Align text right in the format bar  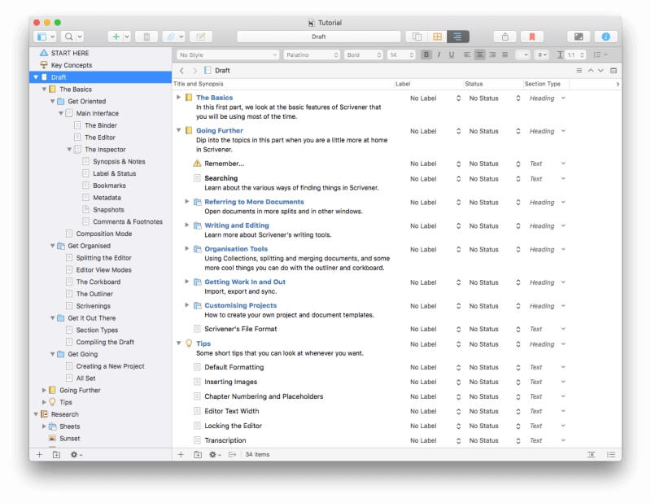[492, 55]
